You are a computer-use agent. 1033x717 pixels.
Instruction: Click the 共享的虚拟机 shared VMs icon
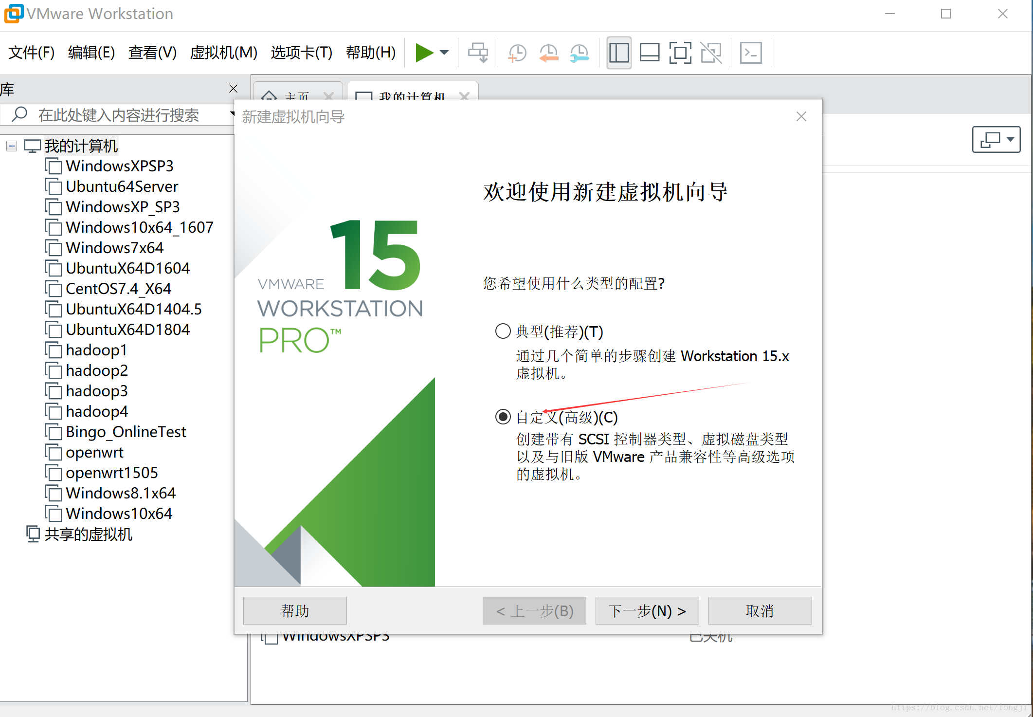coord(33,534)
